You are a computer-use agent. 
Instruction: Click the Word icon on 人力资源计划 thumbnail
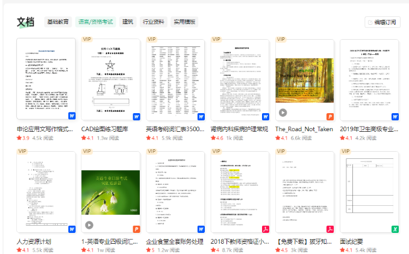(x=72, y=229)
